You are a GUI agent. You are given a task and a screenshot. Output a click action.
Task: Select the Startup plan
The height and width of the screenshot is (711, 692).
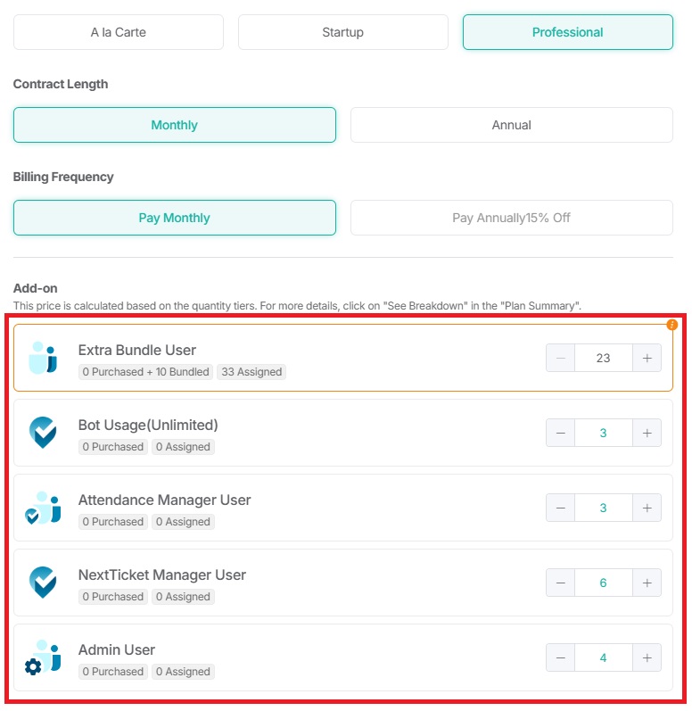click(x=343, y=32)
